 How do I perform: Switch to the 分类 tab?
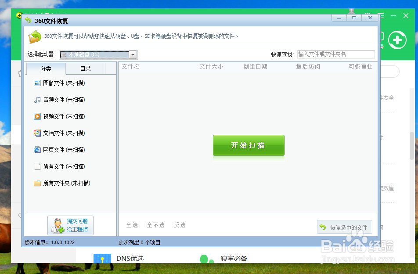[46, 69]
